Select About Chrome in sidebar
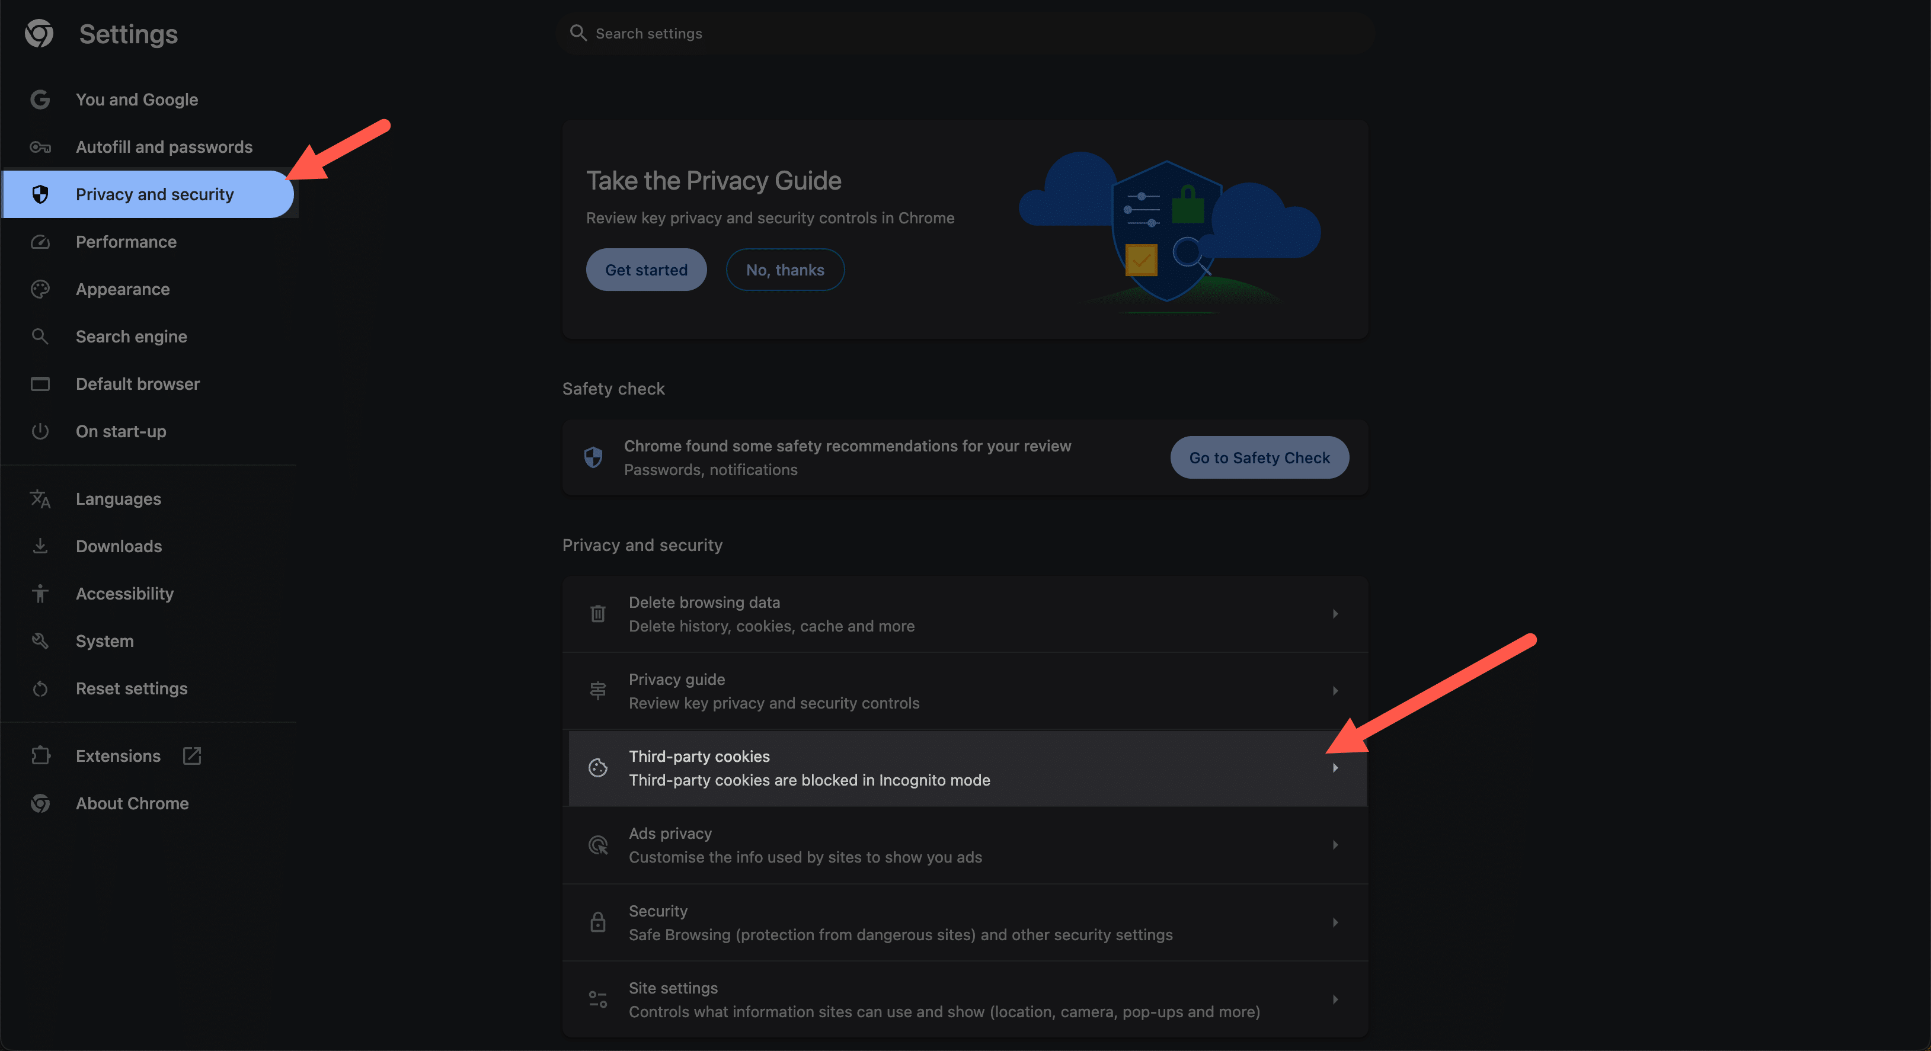Image resolution: width=1931 pixels, height=1051 pixels. 148,803
